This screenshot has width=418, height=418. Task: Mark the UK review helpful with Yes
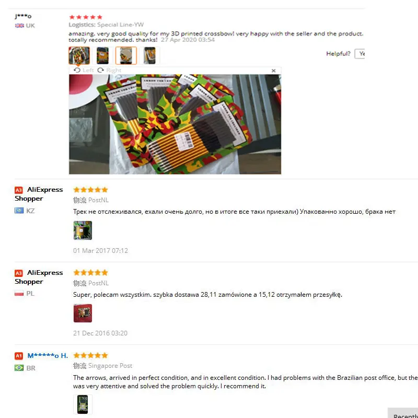coord(360,54)
